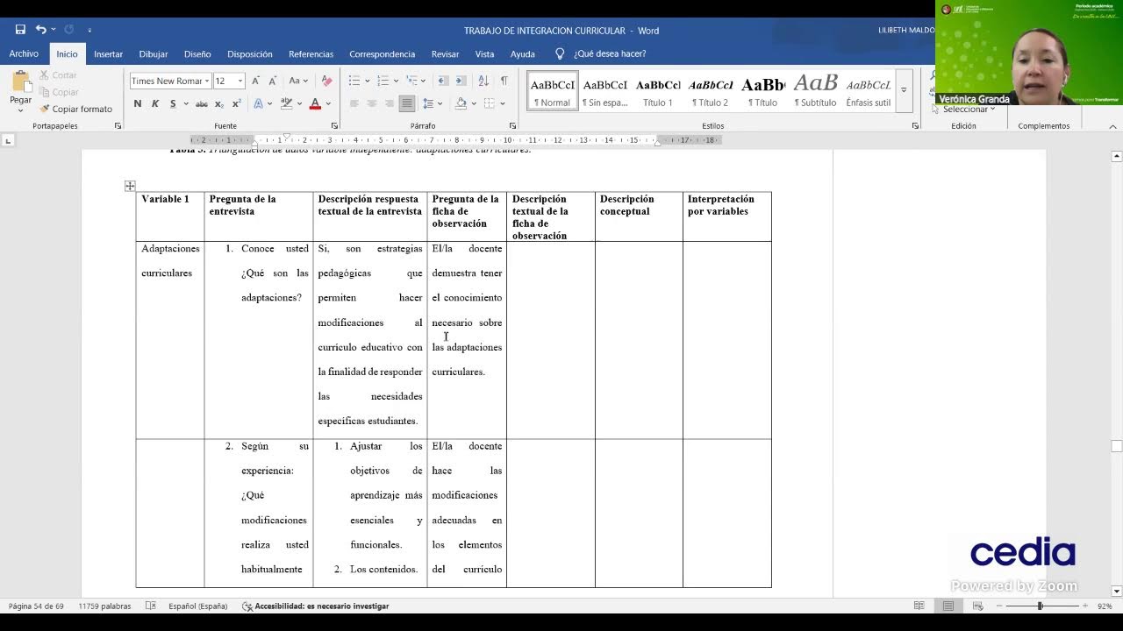Apply the Subtítulo style
Image resolution: width=1123 pixels, height=631 pixels.
click(x=815, y=91)
